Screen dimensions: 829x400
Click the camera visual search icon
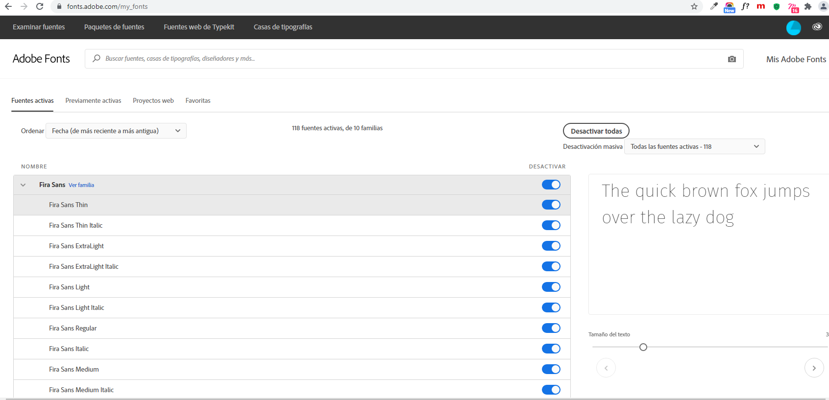point(731,59)
